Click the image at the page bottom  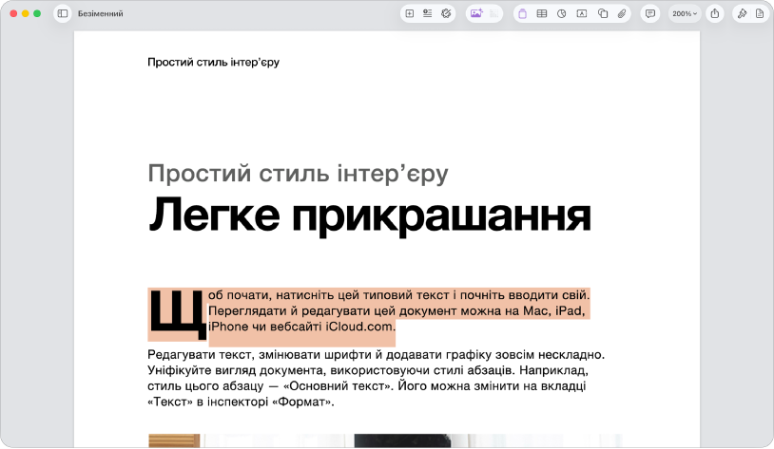pyautogui.click(x=385, y=440)
